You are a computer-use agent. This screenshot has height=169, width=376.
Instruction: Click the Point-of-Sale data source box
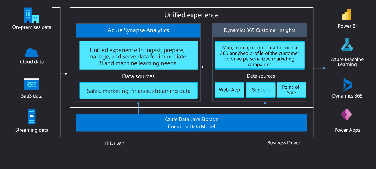[x=291, y=90]
